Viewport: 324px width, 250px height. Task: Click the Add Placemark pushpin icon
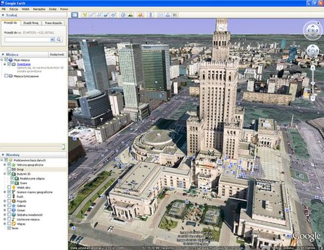(85, 15)
